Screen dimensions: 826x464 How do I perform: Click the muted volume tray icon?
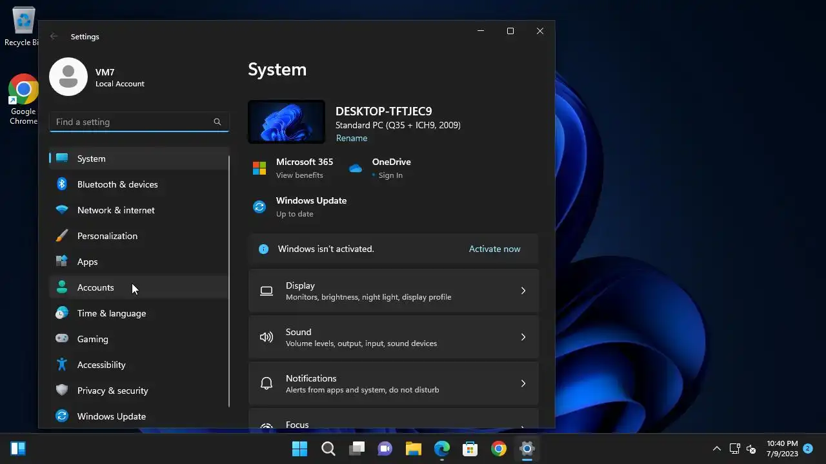coord(750,449)
